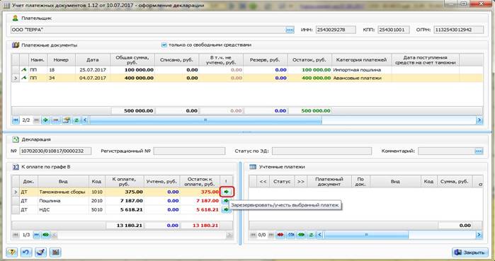Click the ОГРН field
495x261 pixels.
pyautogui.click(x=458, y=30)
